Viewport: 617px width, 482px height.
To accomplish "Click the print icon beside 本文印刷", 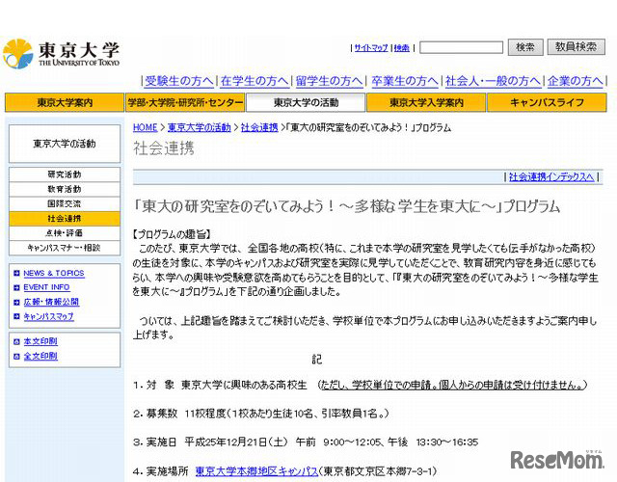I will [16, 341].
